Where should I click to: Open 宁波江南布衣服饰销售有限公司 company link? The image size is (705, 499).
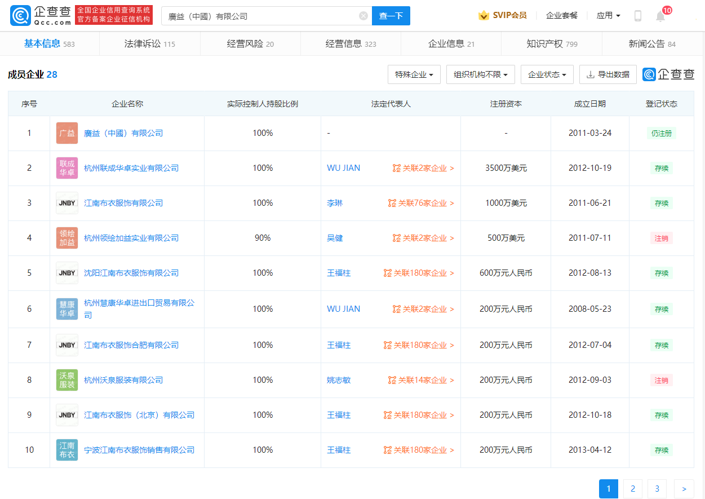click(x=139, y=450)
